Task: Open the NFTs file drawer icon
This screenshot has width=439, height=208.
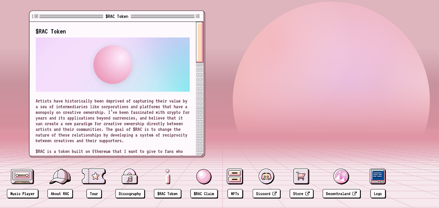Action: click(x=235, y=177)
